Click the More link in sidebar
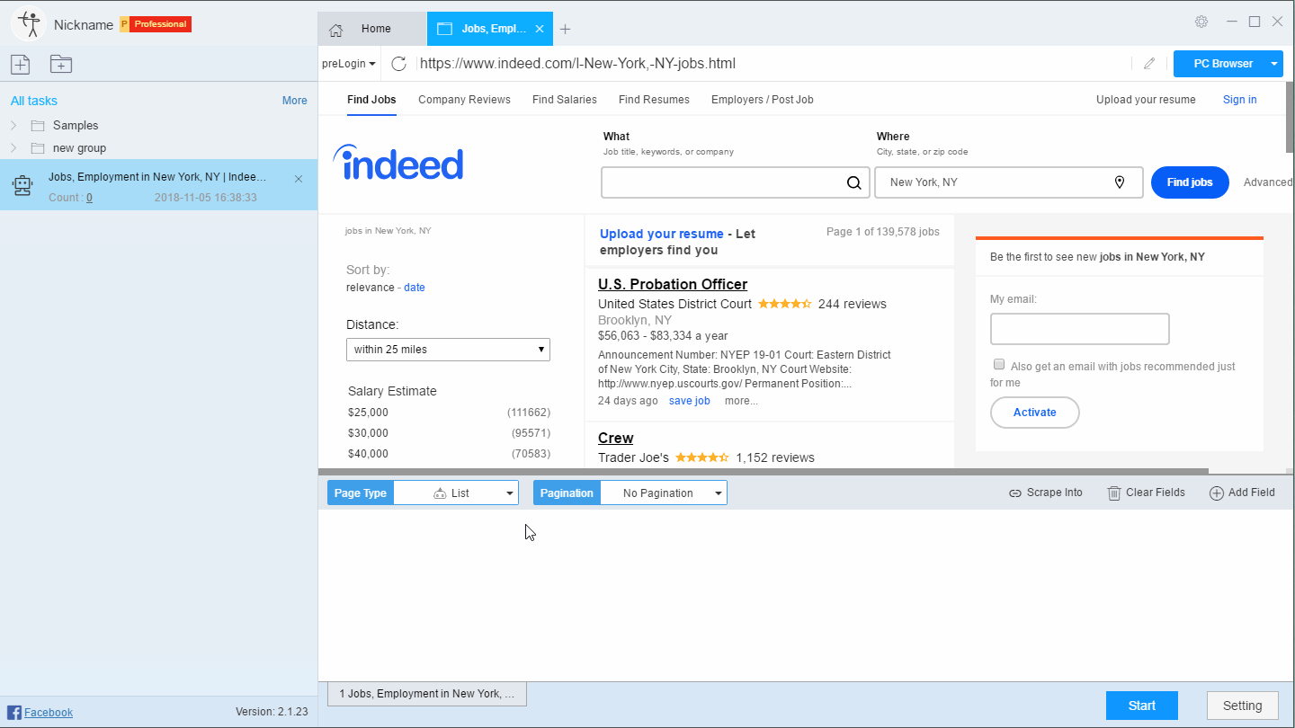 295,101
